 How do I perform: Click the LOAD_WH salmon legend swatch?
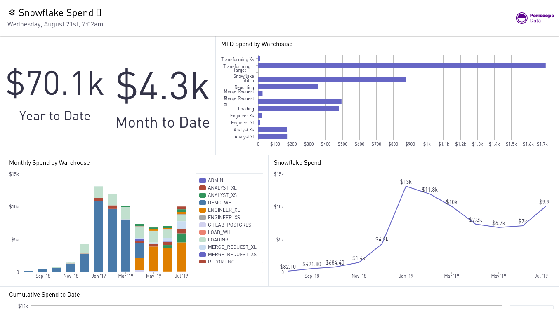pyautogui.click(x=202, y=232)
